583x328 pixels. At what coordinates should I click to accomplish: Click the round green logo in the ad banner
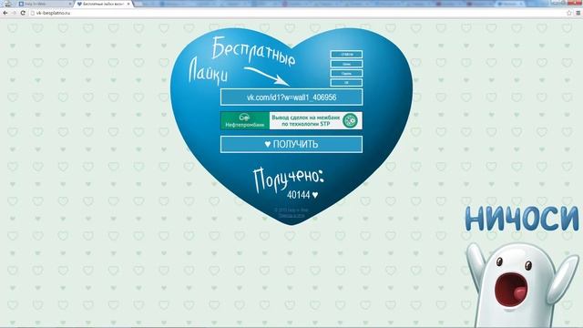(x=350, y=120)
